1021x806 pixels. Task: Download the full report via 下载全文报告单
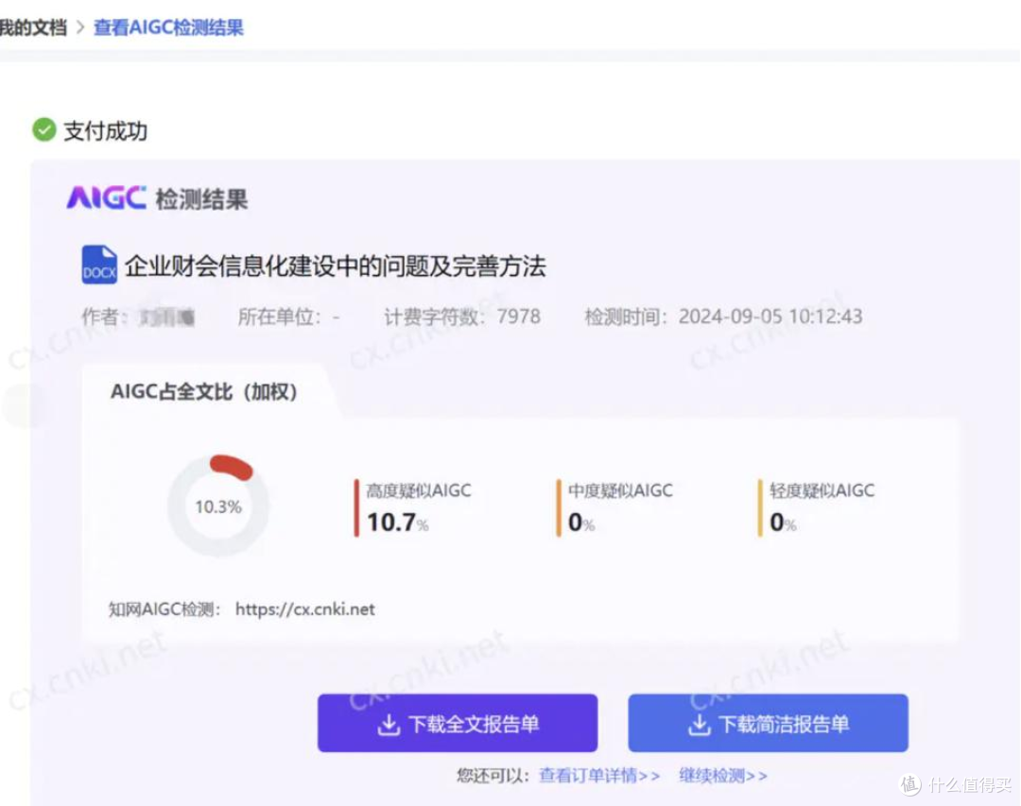coord(458,723)
